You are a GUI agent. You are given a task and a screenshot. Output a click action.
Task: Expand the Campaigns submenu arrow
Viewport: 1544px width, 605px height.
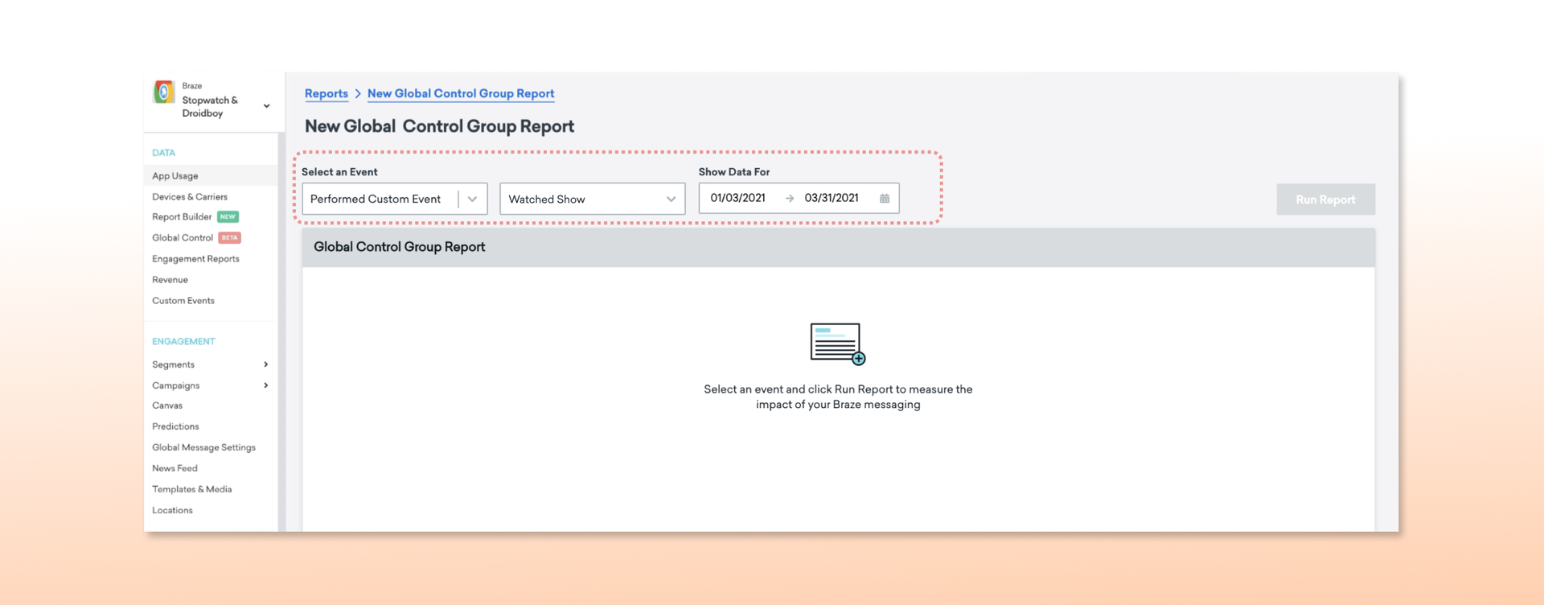(265, 385)
